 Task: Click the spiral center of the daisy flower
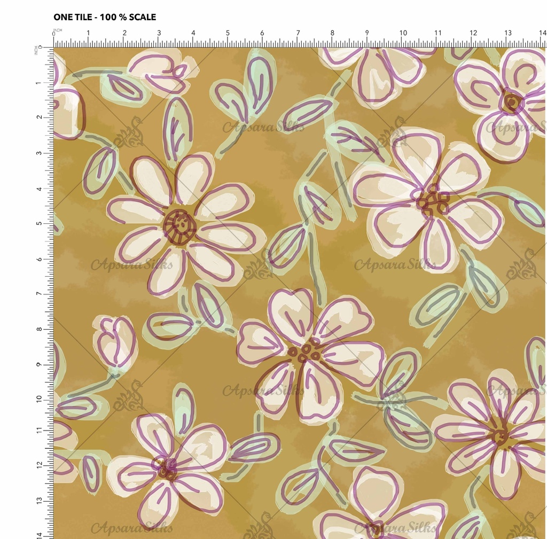point(179,226)
